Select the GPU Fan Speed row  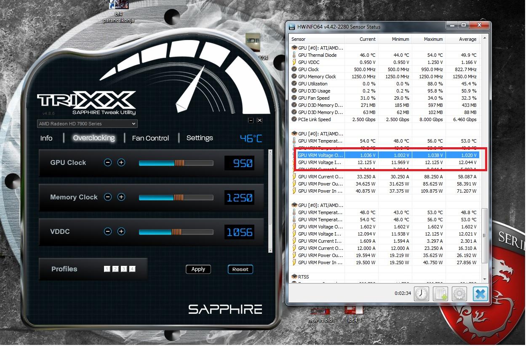point(384,98)
